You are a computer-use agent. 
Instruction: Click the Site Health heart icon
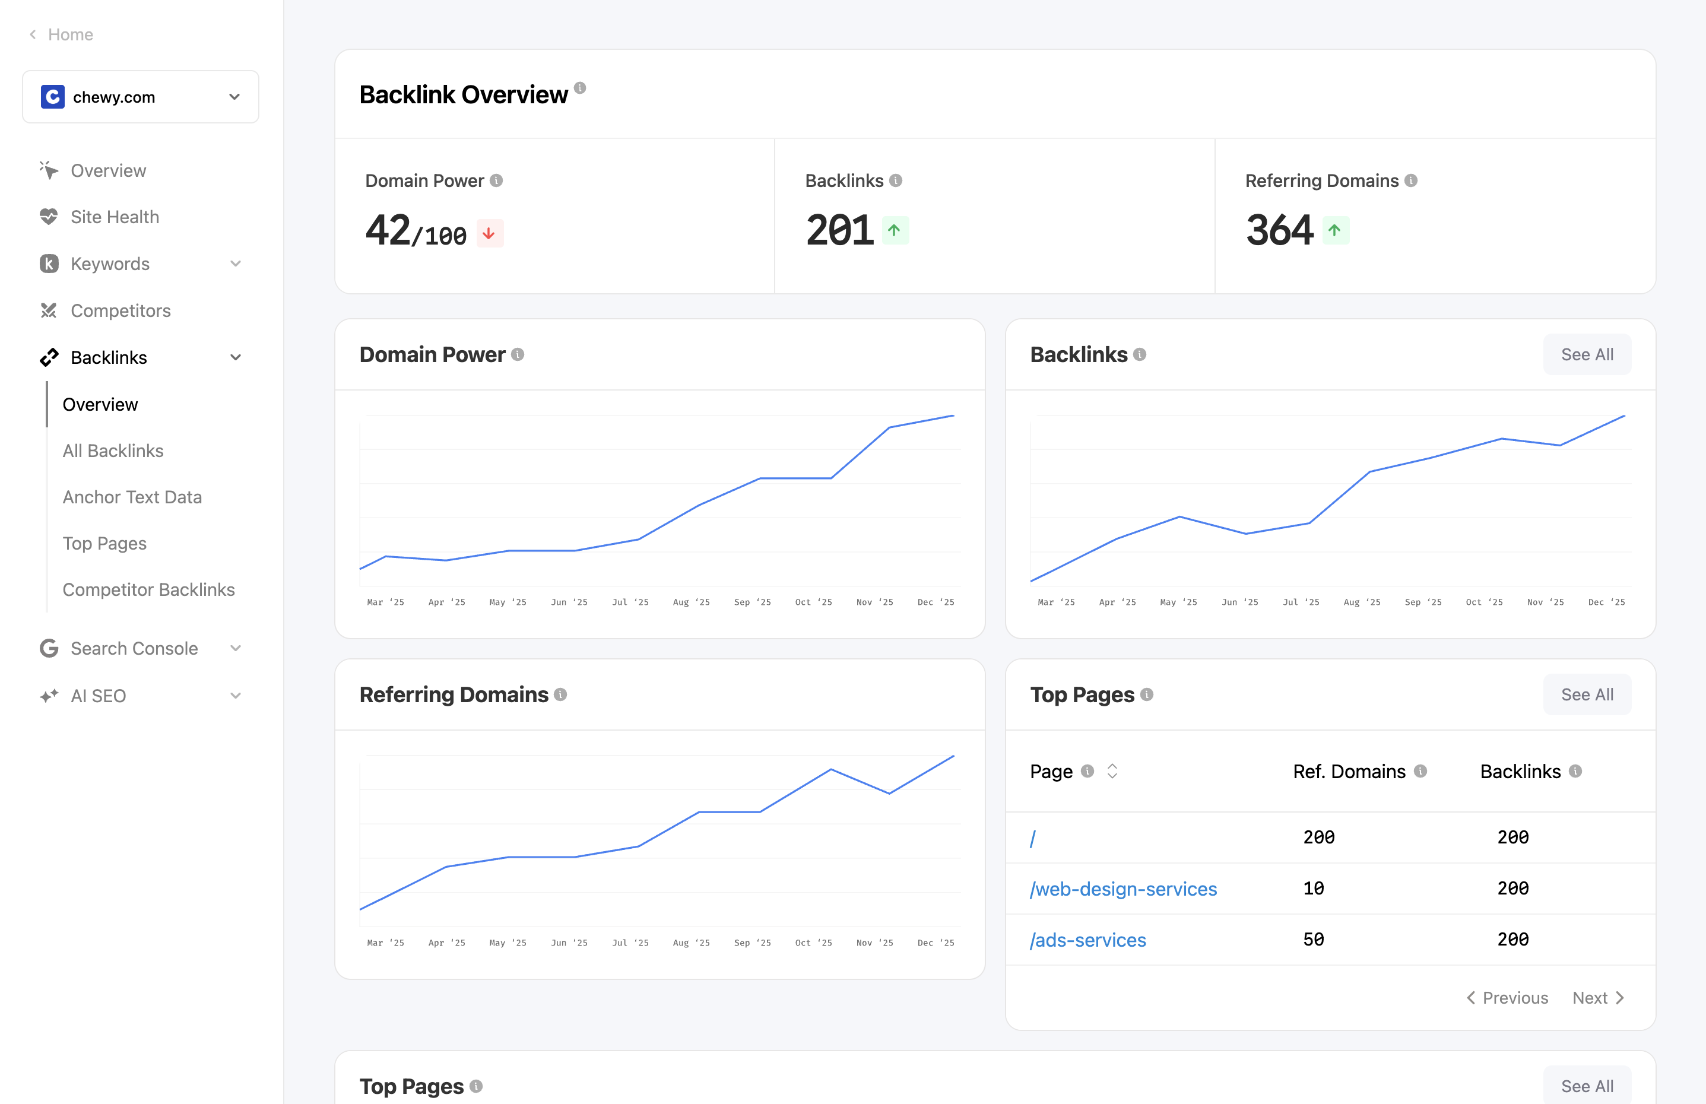(49, 217)
